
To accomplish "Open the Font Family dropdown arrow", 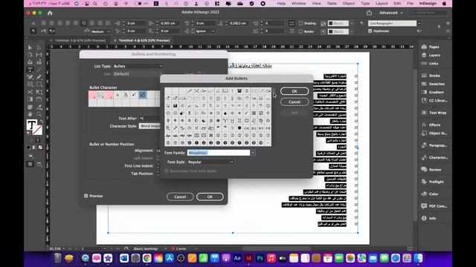I will (253, 153).
